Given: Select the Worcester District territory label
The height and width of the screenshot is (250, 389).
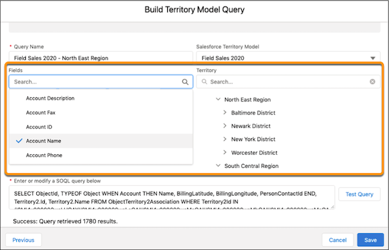Looking at the screenshot, I should (x=254, y=153).
